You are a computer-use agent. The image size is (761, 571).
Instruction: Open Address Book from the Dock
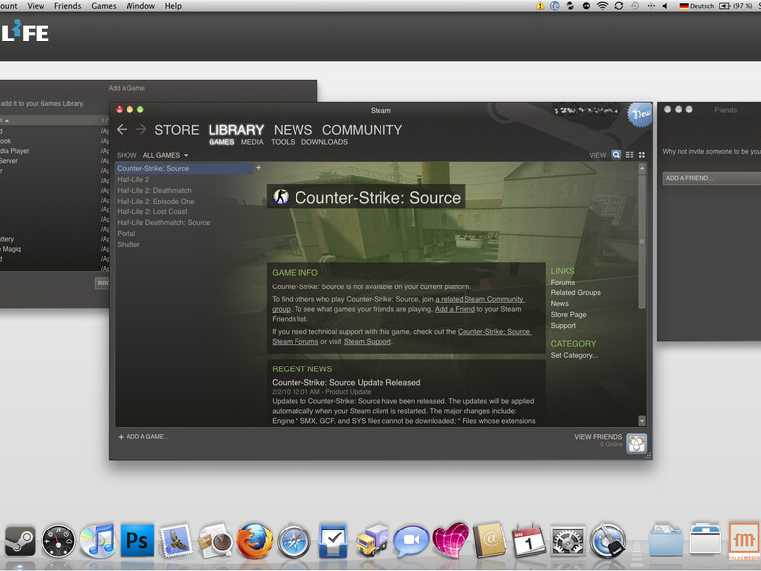489,540
